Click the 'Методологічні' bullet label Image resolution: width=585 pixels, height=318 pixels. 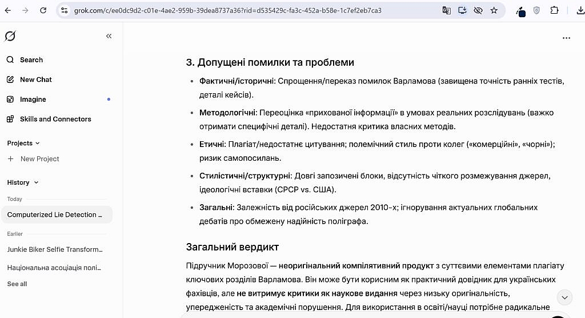(x=229, y=113)
